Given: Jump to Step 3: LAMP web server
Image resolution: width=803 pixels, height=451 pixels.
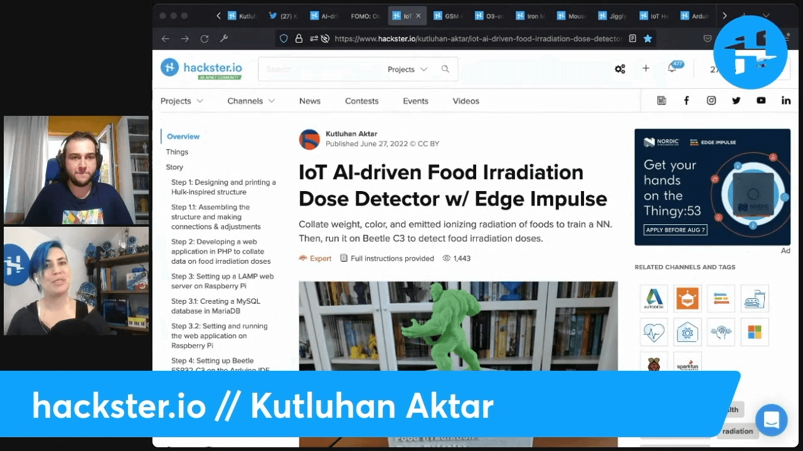Looking at the screenshot, I should click(x=222, y=281).
